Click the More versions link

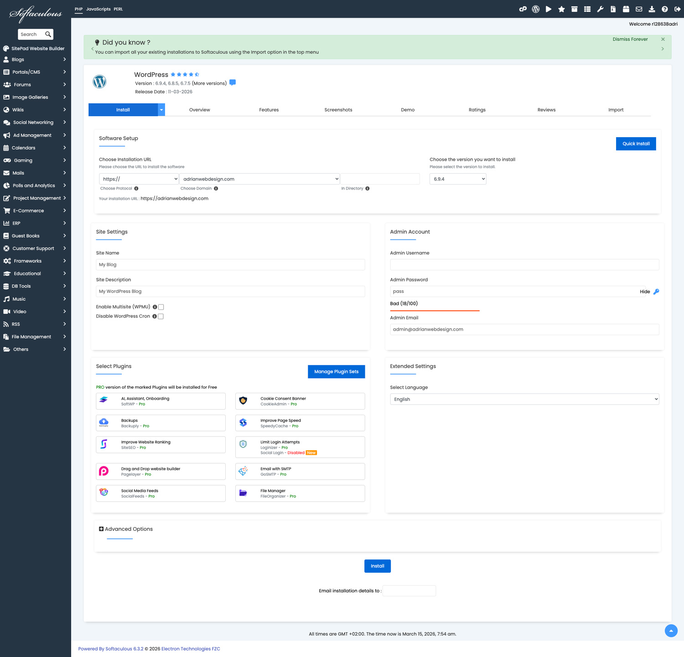pos(209,83)
